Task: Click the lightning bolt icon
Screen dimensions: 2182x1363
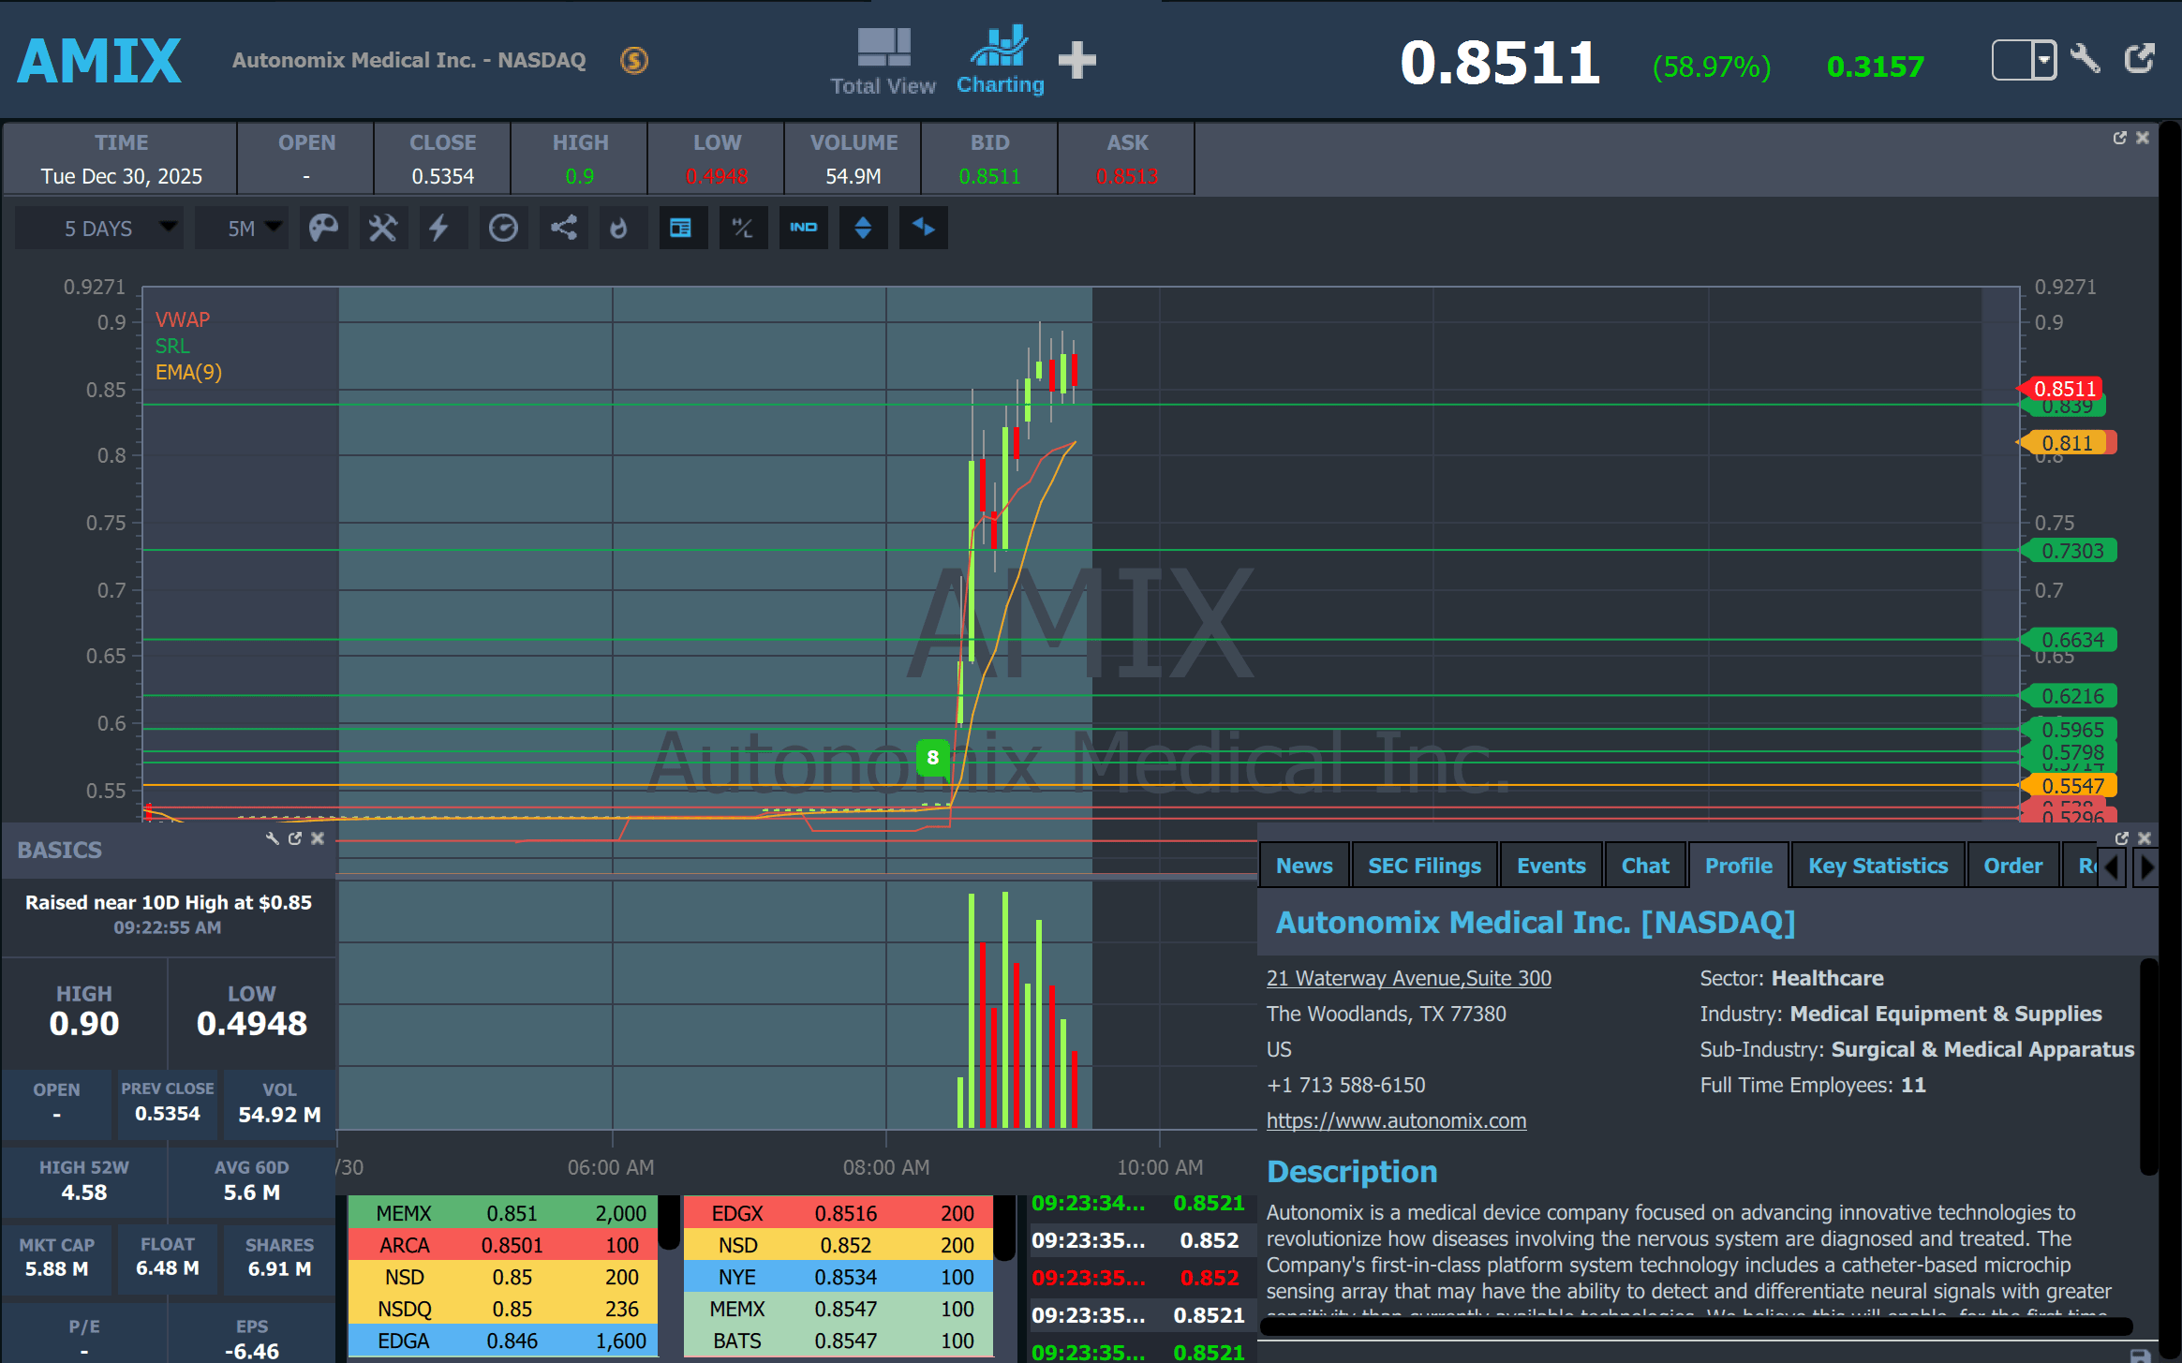Action: (x=438, y=228)
